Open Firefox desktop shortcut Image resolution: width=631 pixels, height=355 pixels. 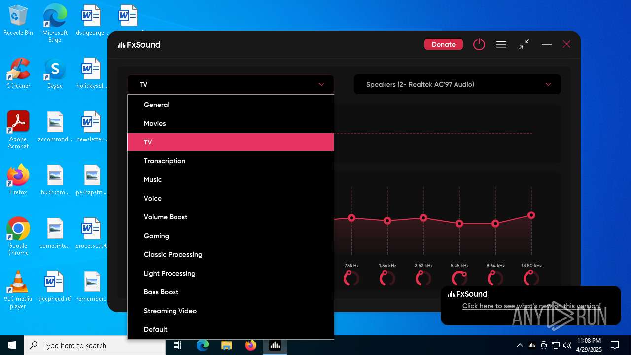click(x=18, y=180)
